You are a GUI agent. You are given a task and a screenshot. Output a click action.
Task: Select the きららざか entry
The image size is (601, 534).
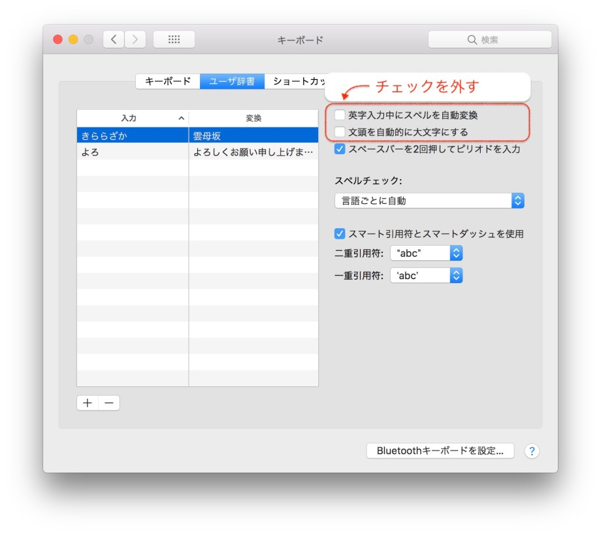(x=133, y=135)
